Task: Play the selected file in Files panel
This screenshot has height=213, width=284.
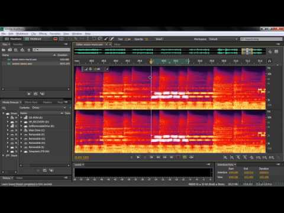Action: click(29, 94)
